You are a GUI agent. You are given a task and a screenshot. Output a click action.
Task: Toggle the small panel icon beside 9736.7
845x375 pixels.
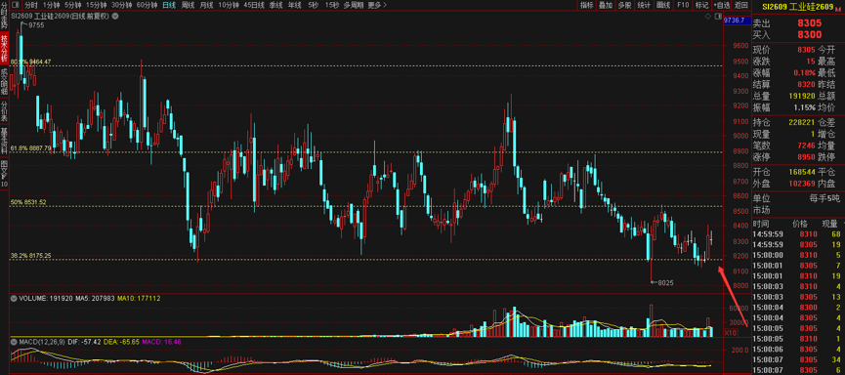717,17
